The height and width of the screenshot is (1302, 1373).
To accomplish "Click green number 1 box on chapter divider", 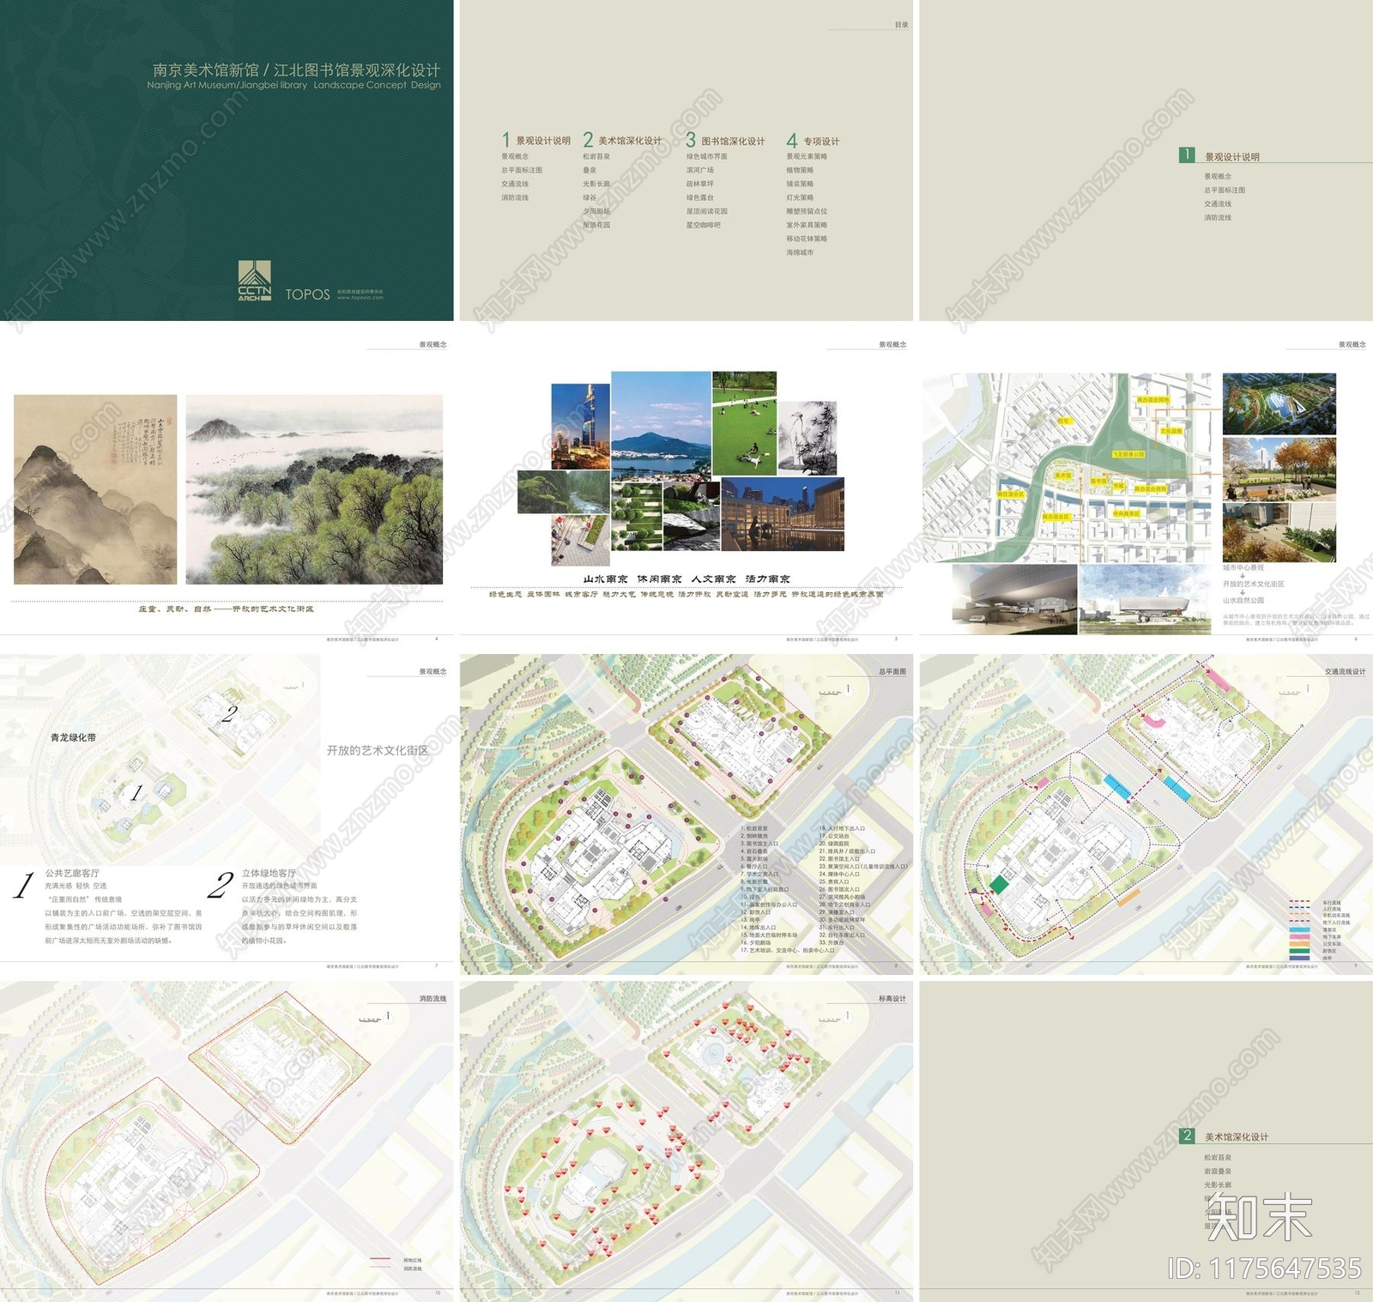I will [x=1187, y=154].
